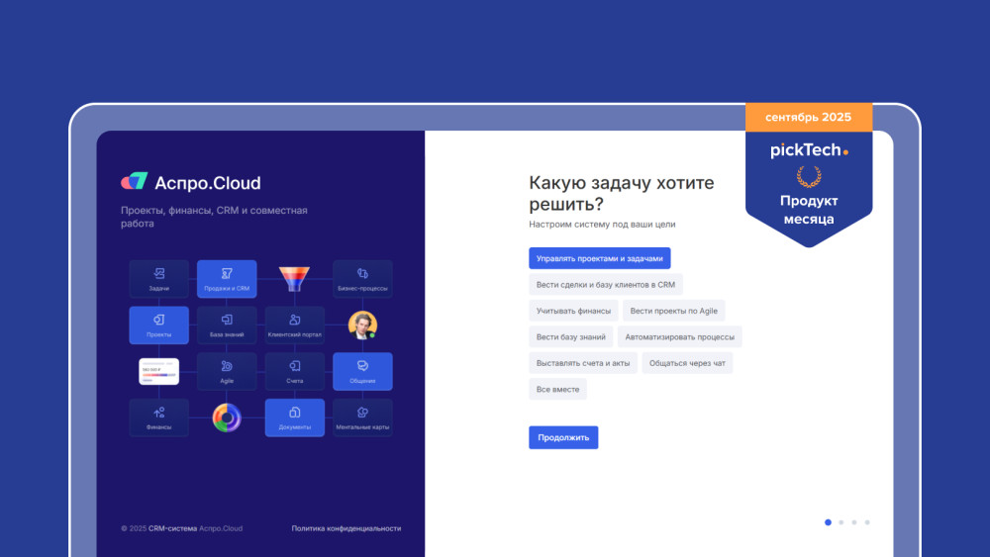
Task: Jump to the third pagination dot
Action: coord(854,522)
